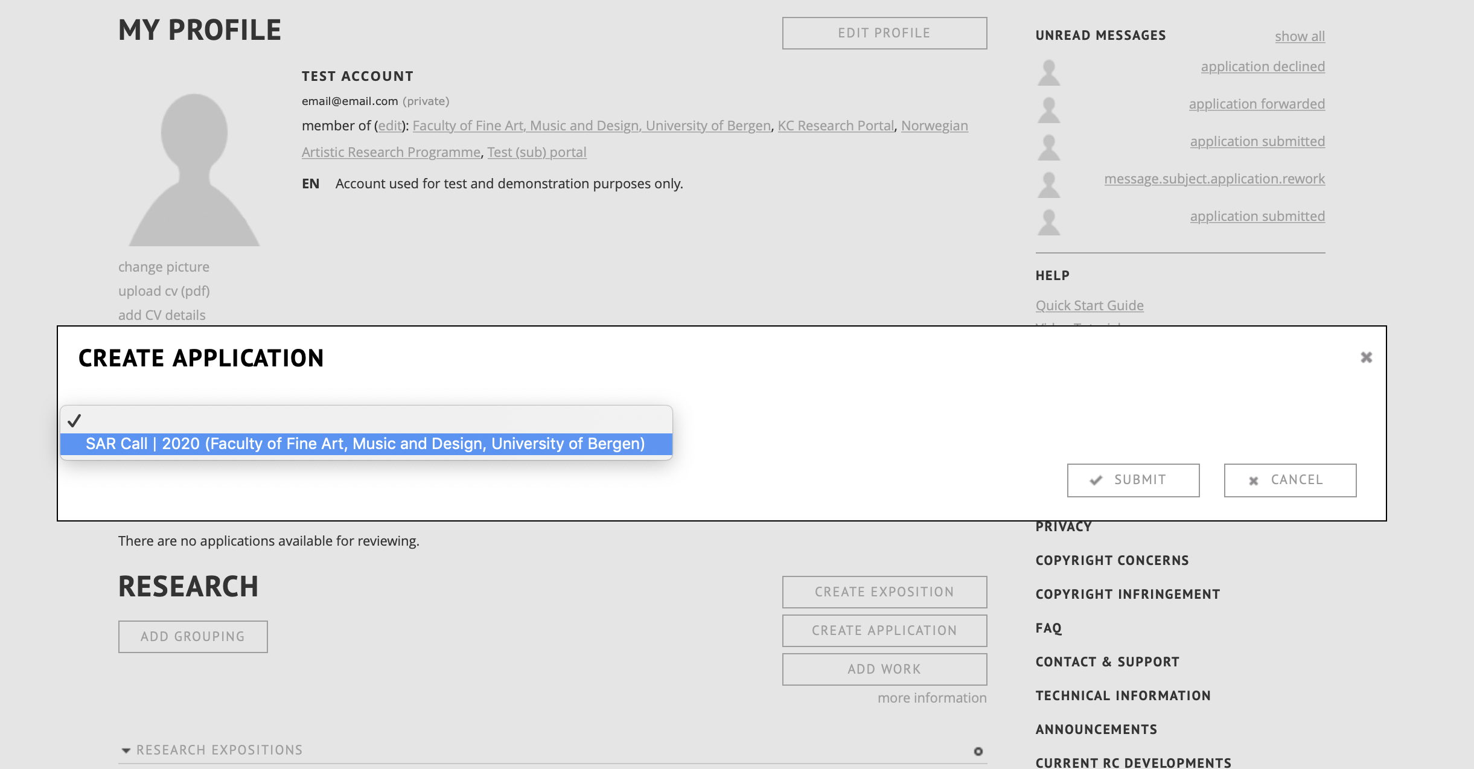Image resolution: width=1474 pixels, height=769 pixels.
Task: Select the SAR Call 2020 dropdown option
Action: click(x=365, y=444)
